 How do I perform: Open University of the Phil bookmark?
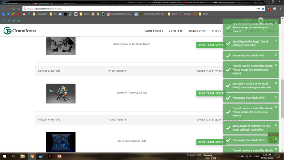152,14
